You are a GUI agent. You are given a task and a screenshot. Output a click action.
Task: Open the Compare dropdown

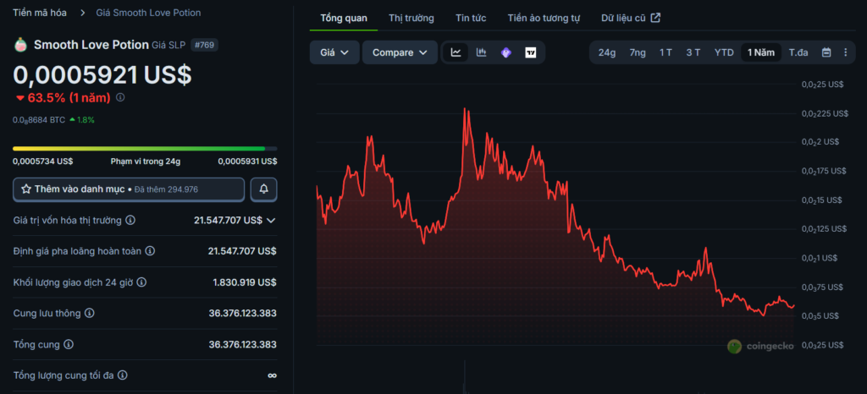point(400,52)
